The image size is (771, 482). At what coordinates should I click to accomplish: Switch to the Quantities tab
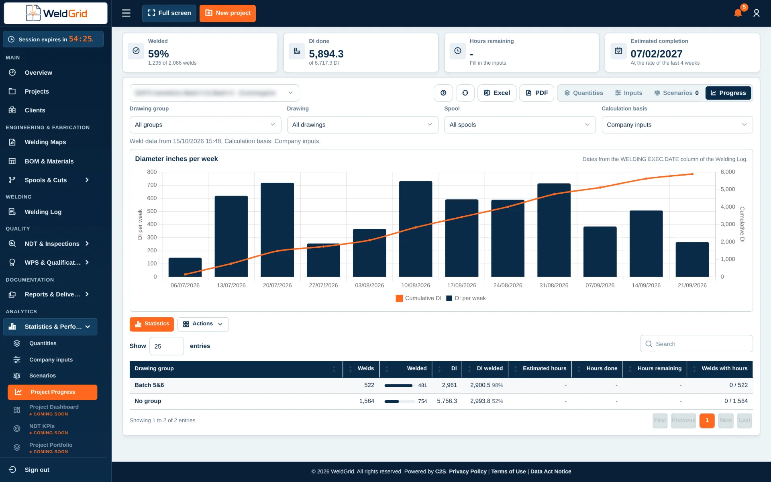583,93
